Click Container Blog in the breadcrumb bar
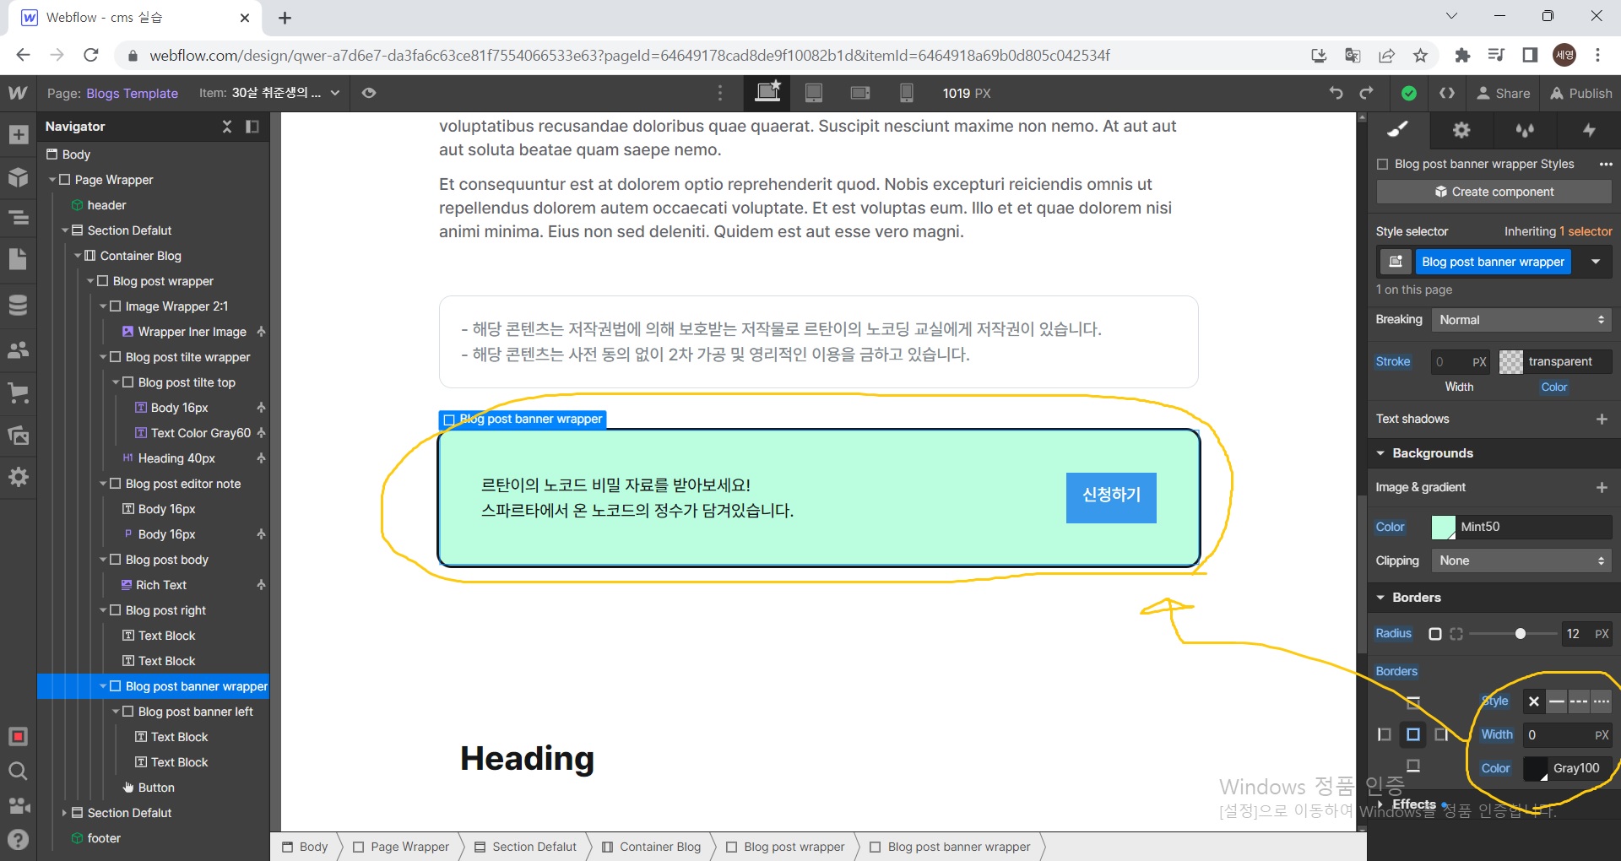 pos(651,847)
